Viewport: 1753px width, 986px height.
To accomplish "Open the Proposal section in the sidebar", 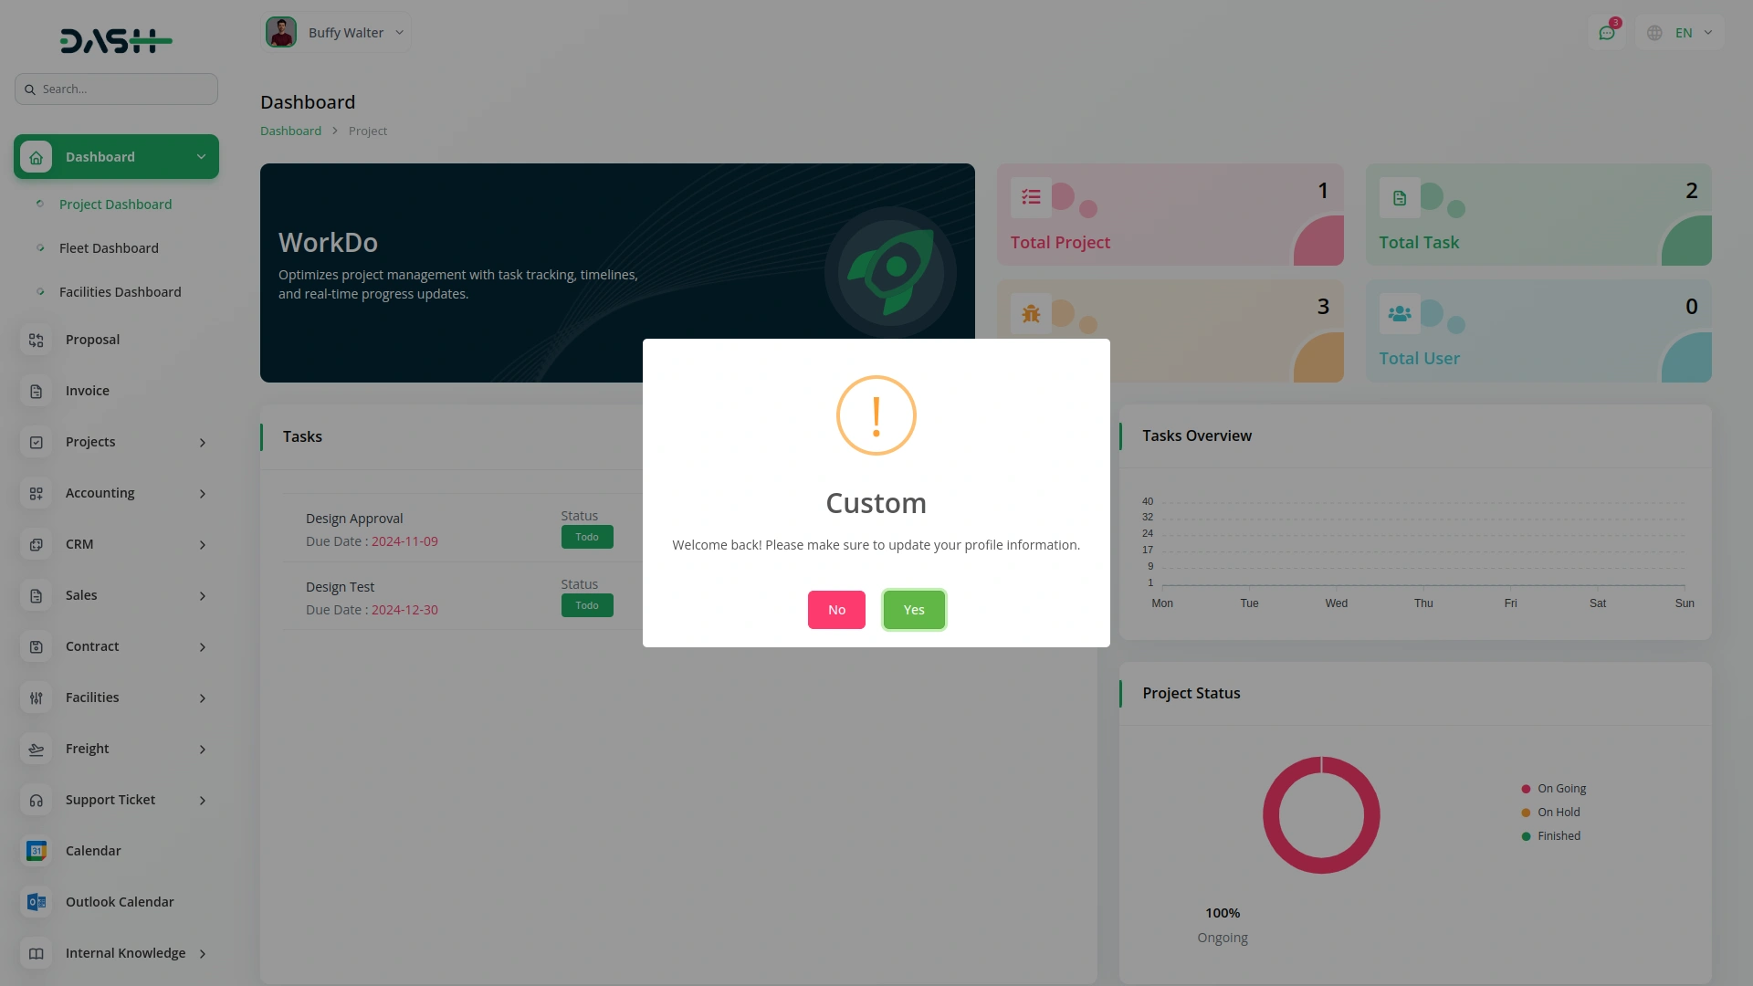I will [x=91, y=339].
